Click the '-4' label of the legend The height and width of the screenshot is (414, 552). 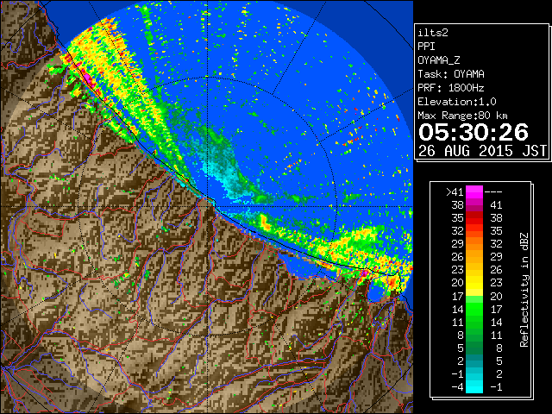pyautogui.click(x=457, y=387)
